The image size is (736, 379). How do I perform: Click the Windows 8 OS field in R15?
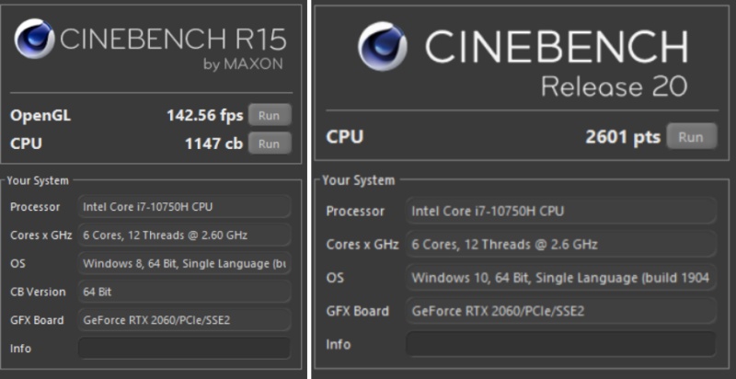point(184,263)
